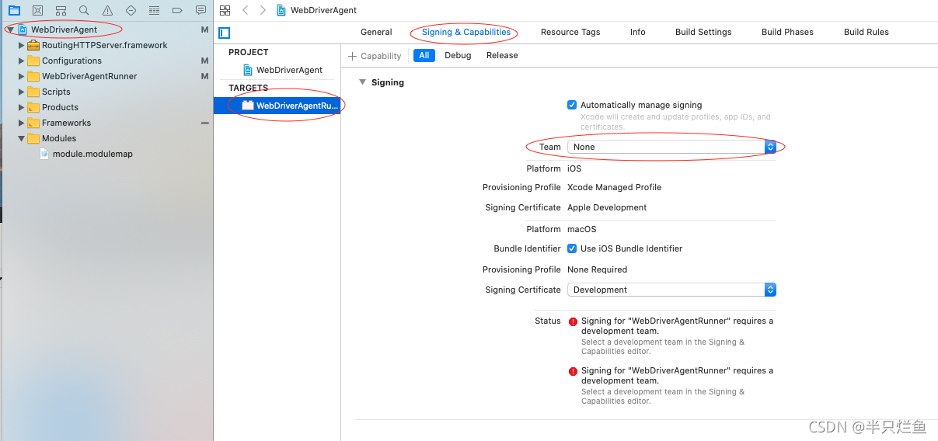The width and height of the screenshot is (938, 441).
Task: Open the Find navigator magnifier icon
Action: click(x=84, y=10)
